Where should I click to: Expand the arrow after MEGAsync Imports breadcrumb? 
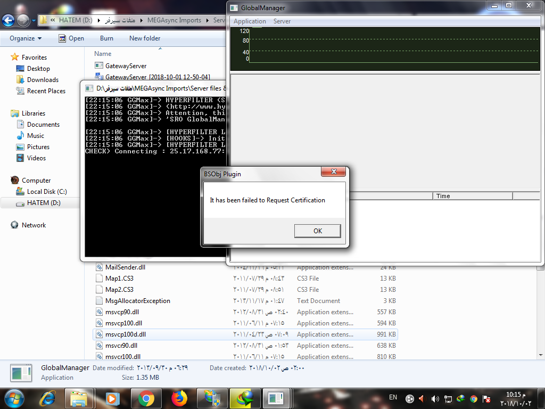[x=207, y=20]
